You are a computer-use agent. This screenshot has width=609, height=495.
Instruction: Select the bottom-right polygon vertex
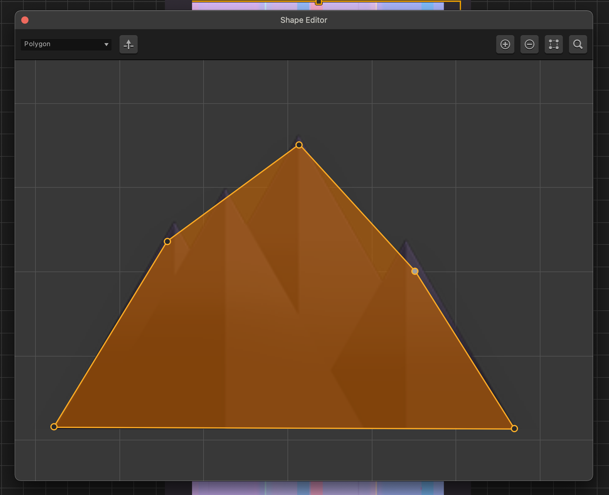514,428
